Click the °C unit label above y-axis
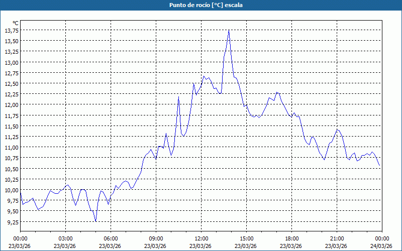402x251 pixels. [x=15, y=23]
